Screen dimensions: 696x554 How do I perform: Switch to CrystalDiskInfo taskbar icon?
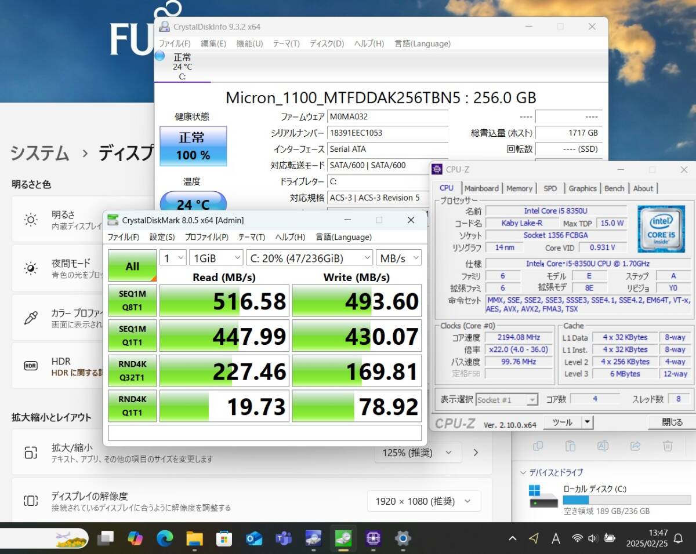pyautogui.click(x=313, y=538)
